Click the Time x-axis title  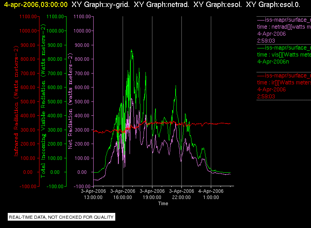tap(163, 204)
